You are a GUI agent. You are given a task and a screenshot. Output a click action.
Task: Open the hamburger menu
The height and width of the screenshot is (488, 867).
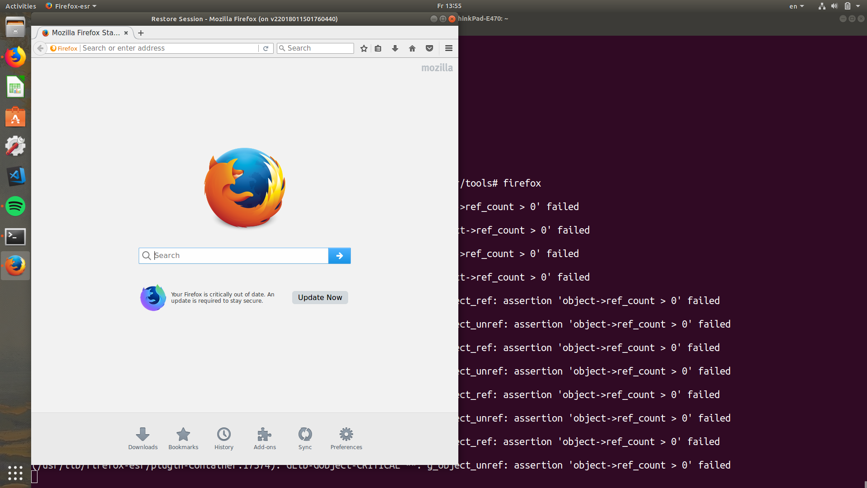[449, 48]
